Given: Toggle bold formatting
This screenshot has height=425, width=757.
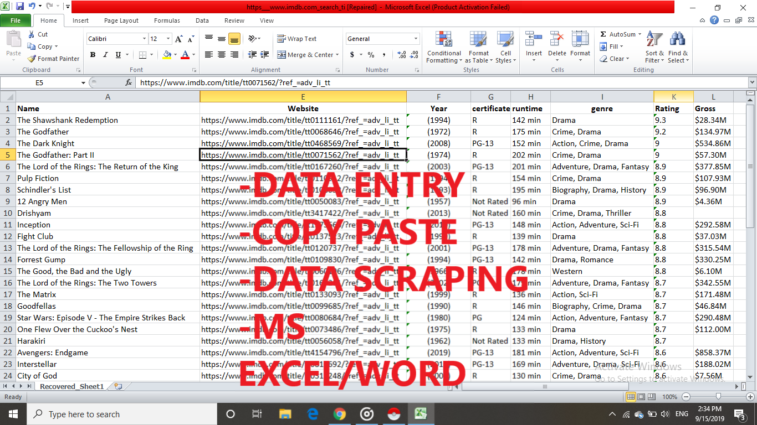Looking at the screenshot, I should tap(93, 55).
